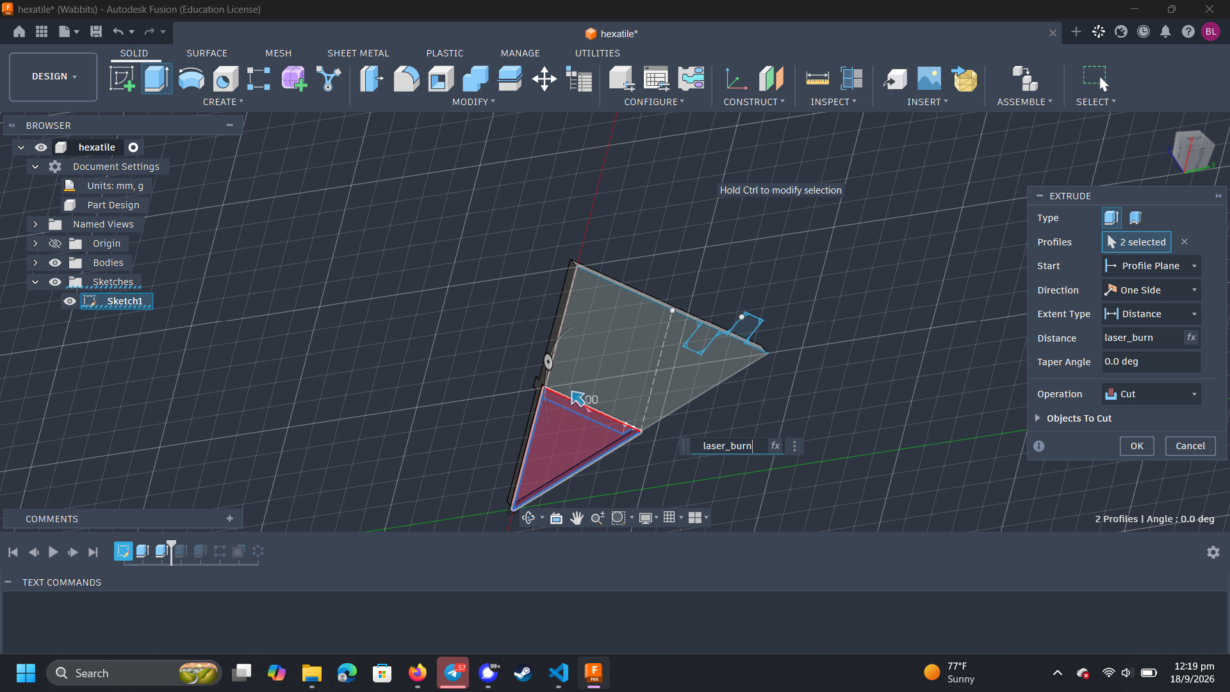Open the Measure tool
1230x692 pixels.
pos(817,79)
